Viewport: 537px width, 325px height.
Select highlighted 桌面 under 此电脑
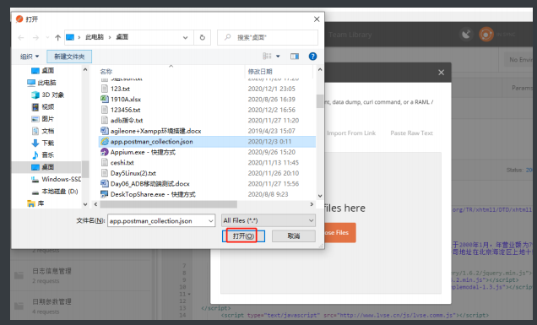(46, 167)
